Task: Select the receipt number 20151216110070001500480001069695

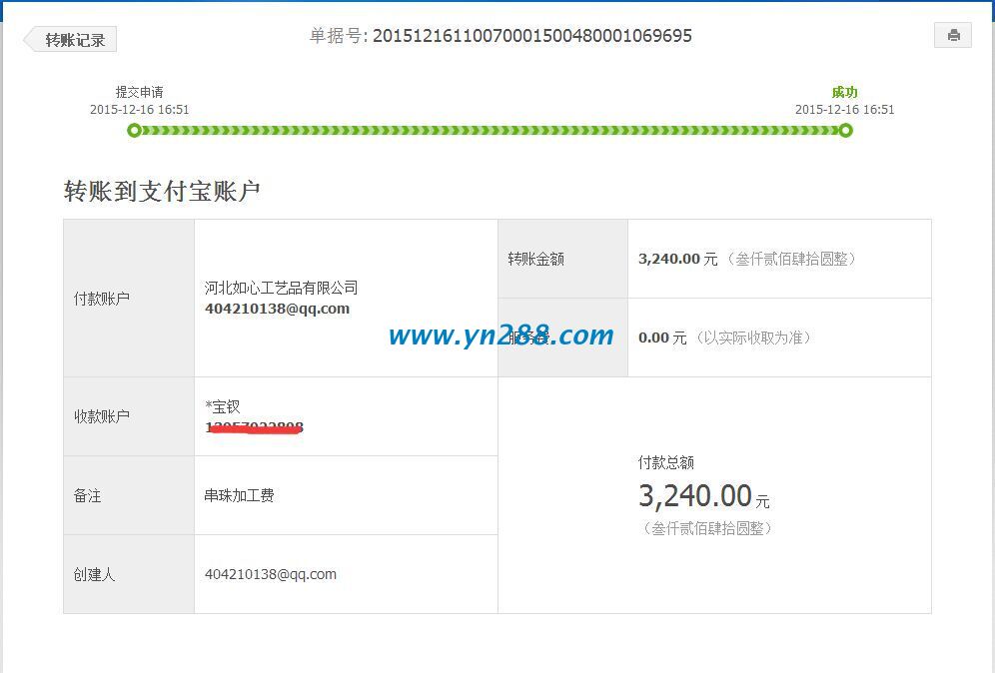Action: (x=533, y=35)
